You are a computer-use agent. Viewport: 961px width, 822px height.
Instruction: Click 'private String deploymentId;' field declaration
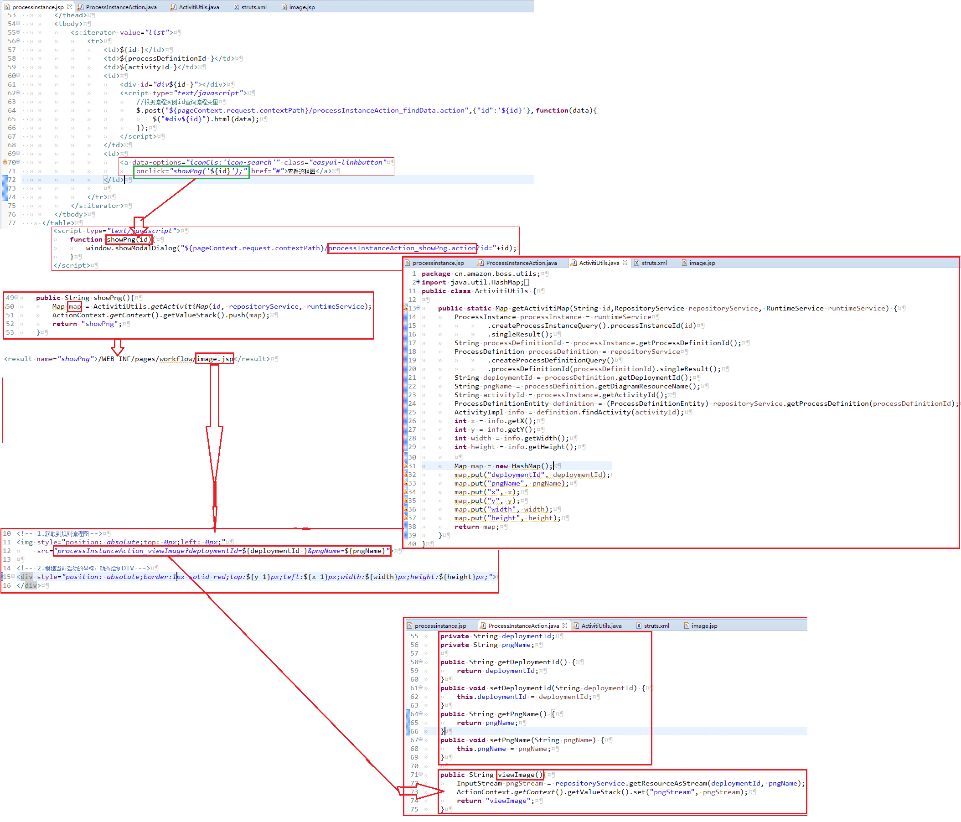498,636
